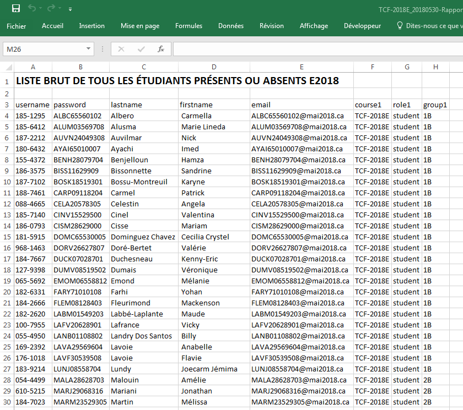The image size is (463, 410).
Task: Click the Undo arrow icon
Action: coord(32,9)
